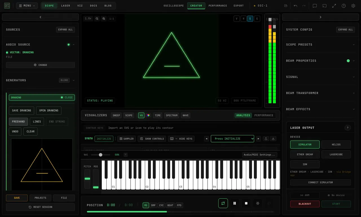Screen dimensions: 361x217
Task: Toggle the V scope display button
Action: click(237, 19)
